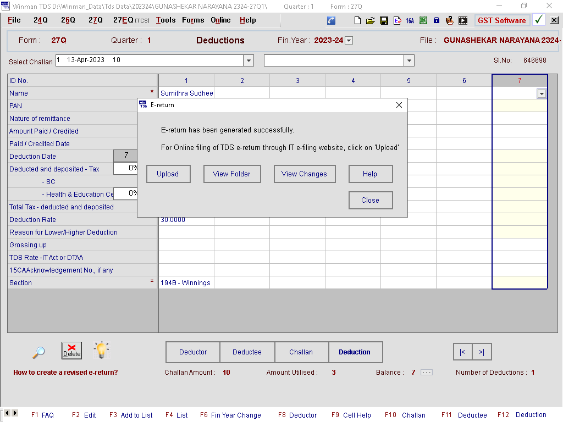Viewport: 563px width, 422px height.
Task: Click the green Excel export icon
Action: pos(423,20)
